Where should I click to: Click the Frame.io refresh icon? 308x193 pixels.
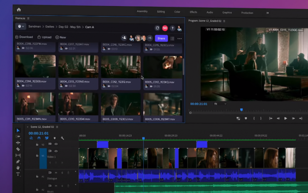[157, 28]
